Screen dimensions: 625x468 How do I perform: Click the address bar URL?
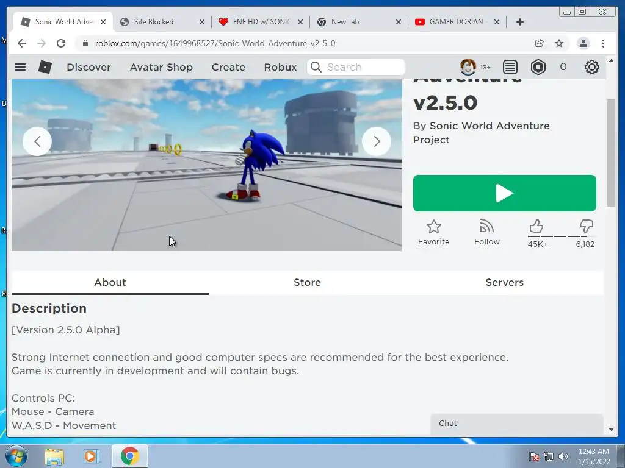click(215, 43)
